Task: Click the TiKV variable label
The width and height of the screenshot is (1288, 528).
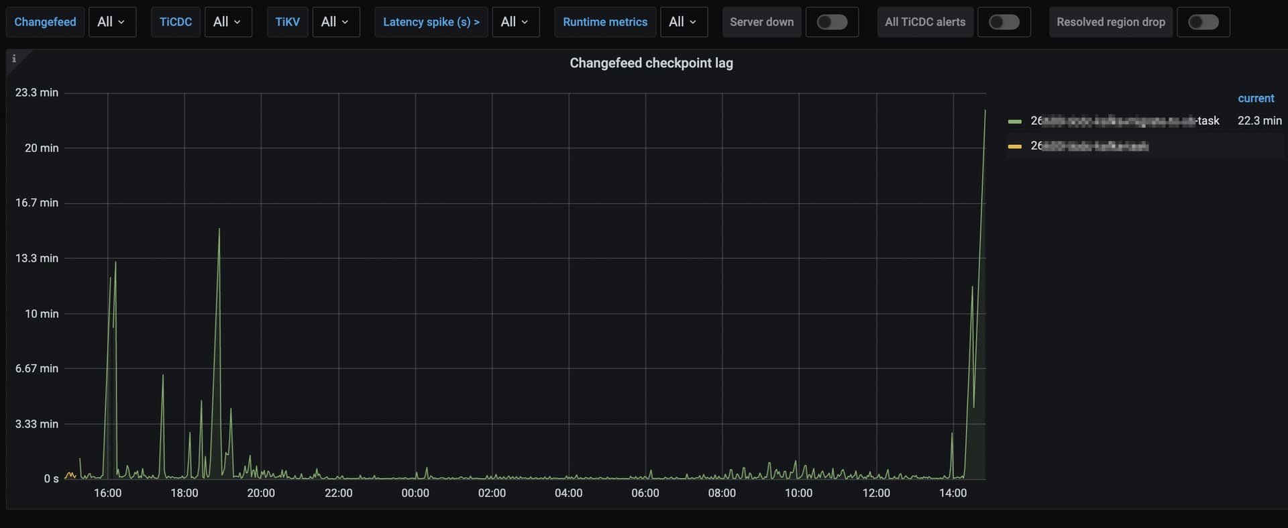Action: click(x=287, y=22)
